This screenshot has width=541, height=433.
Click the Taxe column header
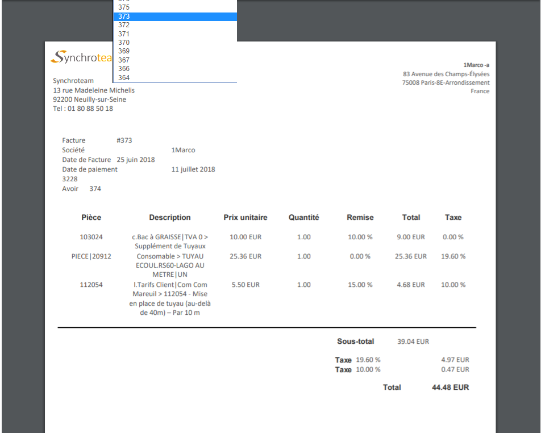point(453,218)
